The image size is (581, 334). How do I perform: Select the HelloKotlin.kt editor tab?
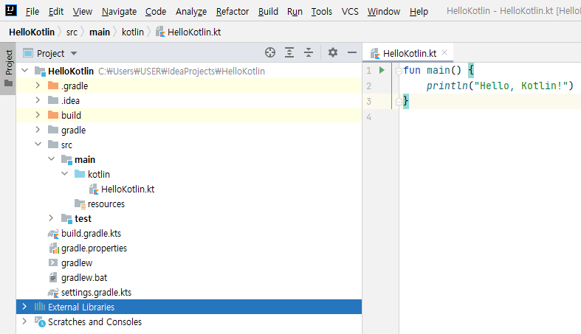(x=408, y=53)
